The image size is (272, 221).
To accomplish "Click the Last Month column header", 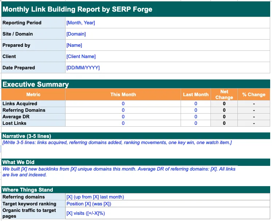I will click(196, 94).
